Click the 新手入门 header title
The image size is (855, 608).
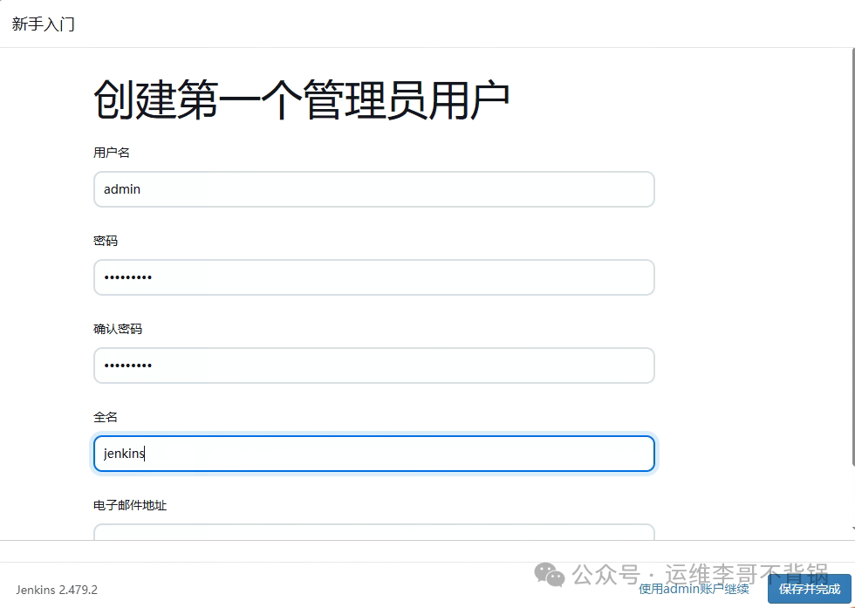coord(43,24)
